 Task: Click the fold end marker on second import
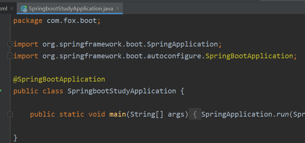(x=10, y=56)
